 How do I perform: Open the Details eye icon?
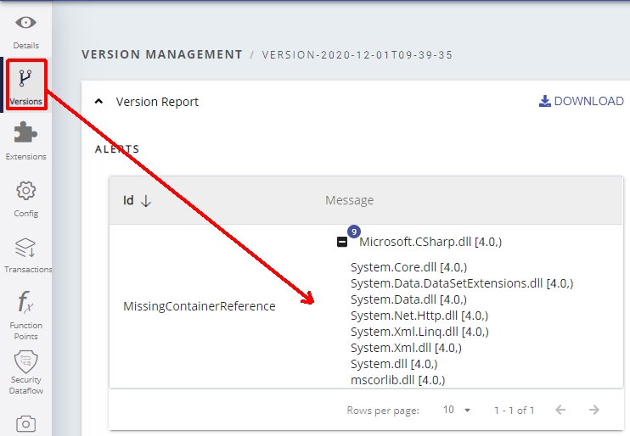coord(25,23)
